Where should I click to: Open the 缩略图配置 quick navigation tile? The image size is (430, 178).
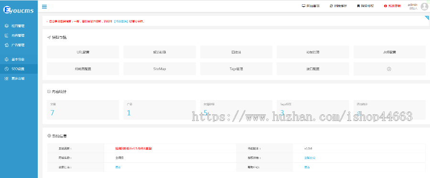(83, 69)
